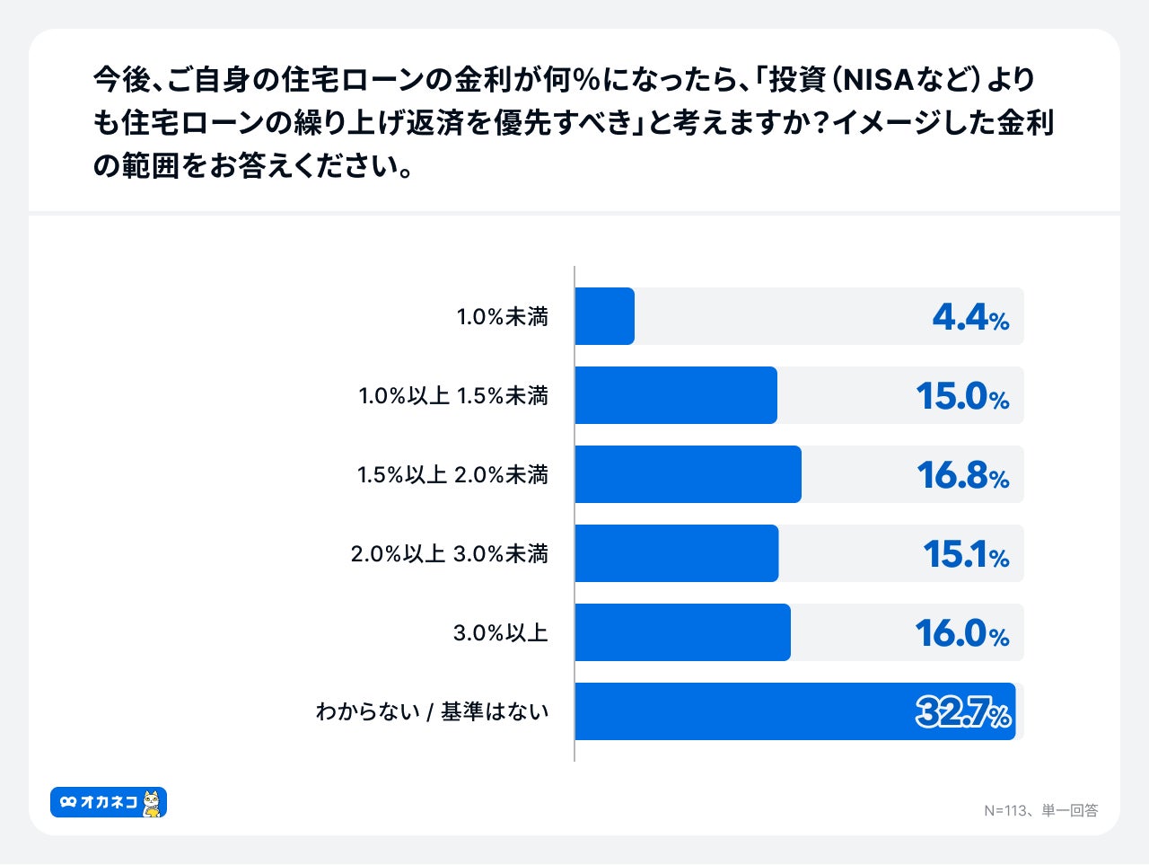This screenshot has height=865, width=1149.
Task: Select the blue bar for 1.0%未満
Action: [604, 316]
